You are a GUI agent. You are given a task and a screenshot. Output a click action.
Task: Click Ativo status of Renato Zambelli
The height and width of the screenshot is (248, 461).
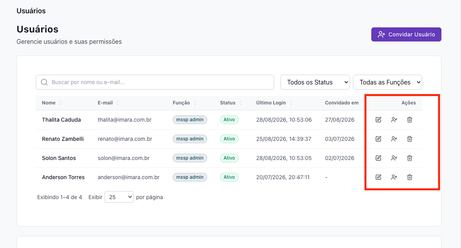[229, 139]
